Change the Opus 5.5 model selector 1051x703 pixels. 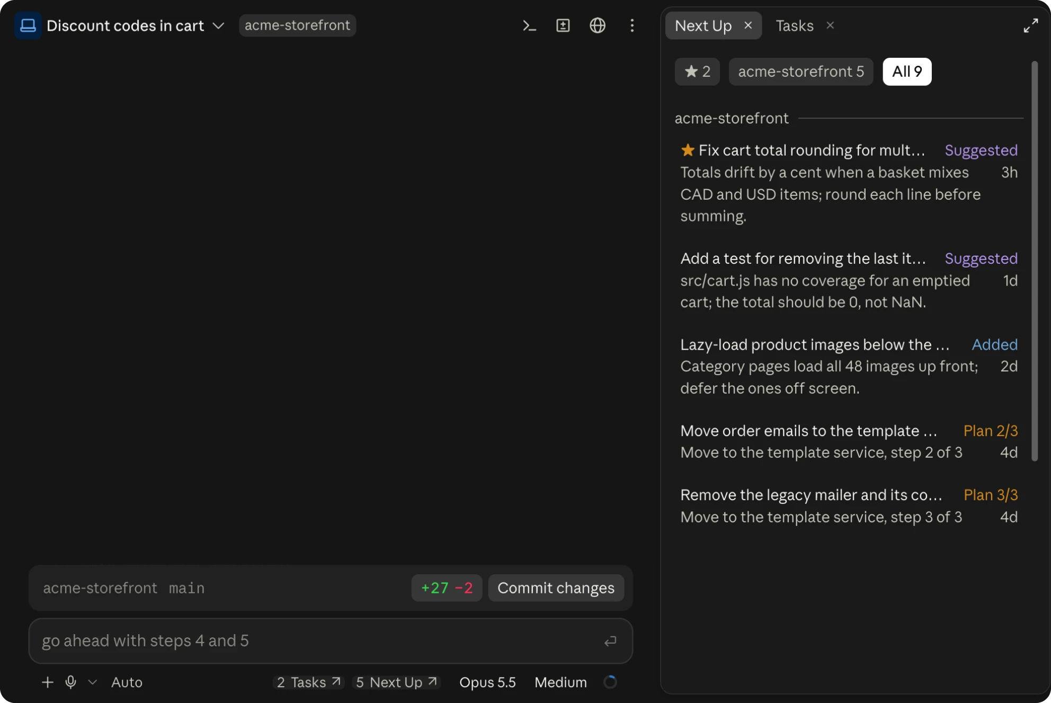coord(487,682)
